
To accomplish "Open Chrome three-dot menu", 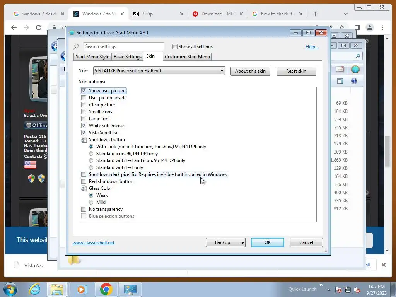I will pos(382,27).
